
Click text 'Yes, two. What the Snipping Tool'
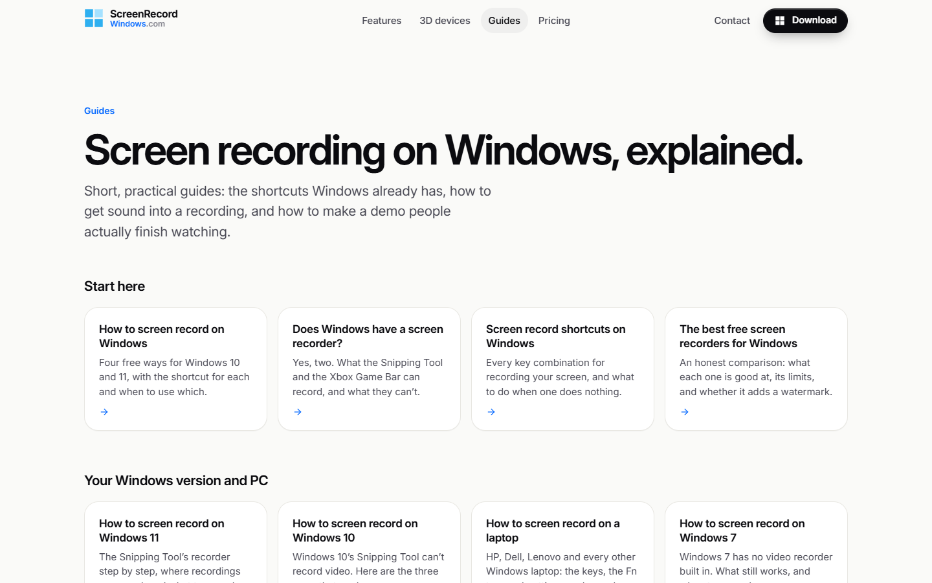[x=368, y=363]
